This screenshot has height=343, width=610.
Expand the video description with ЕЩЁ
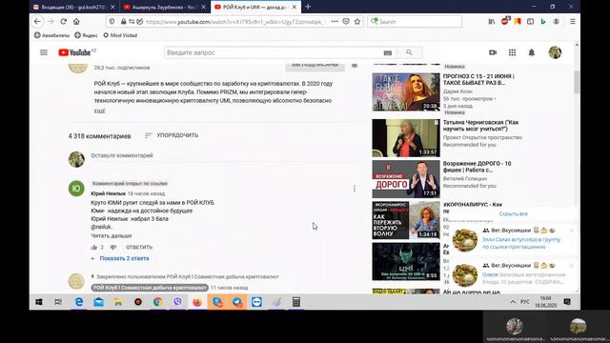point(99,111)
